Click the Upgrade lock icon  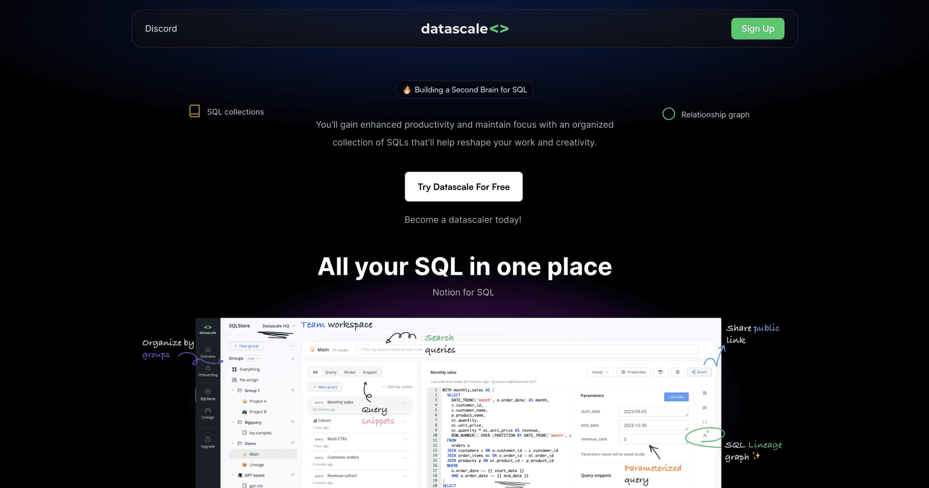coord(207,439)
